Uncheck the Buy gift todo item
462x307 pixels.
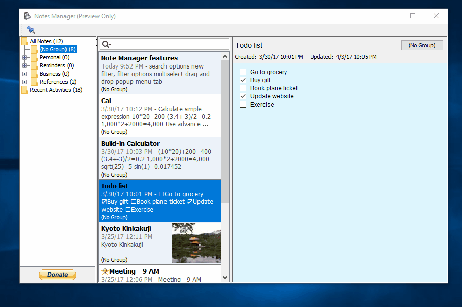click(x=243, y=80)
